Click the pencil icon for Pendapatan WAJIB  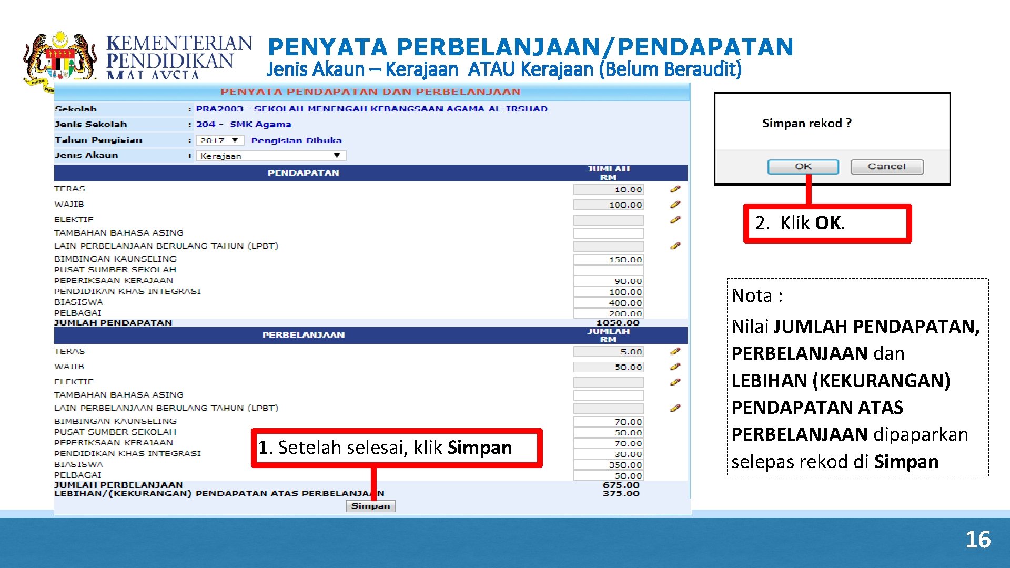point(675,204)
